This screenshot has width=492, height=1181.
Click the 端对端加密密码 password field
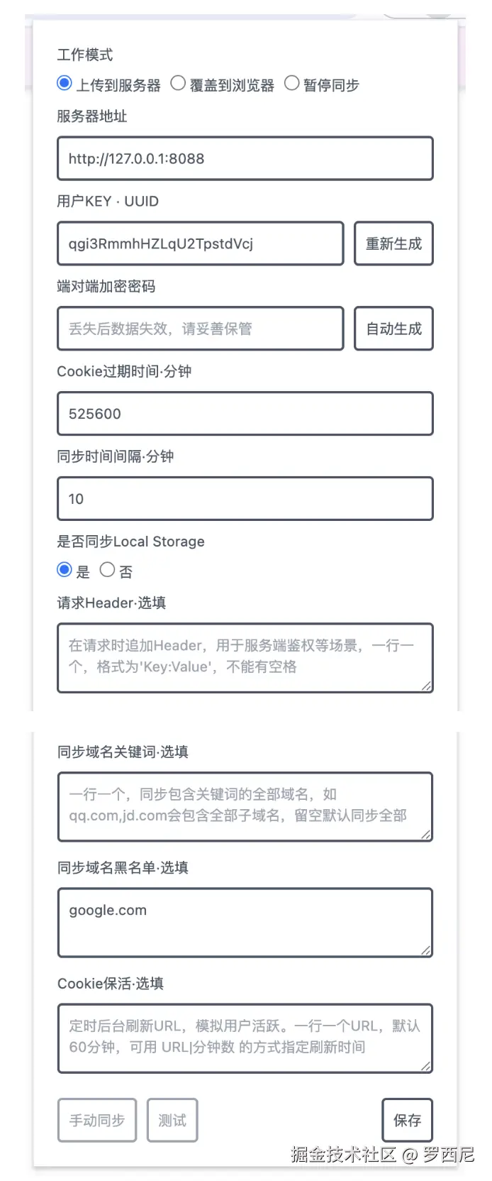click(200, 329)
